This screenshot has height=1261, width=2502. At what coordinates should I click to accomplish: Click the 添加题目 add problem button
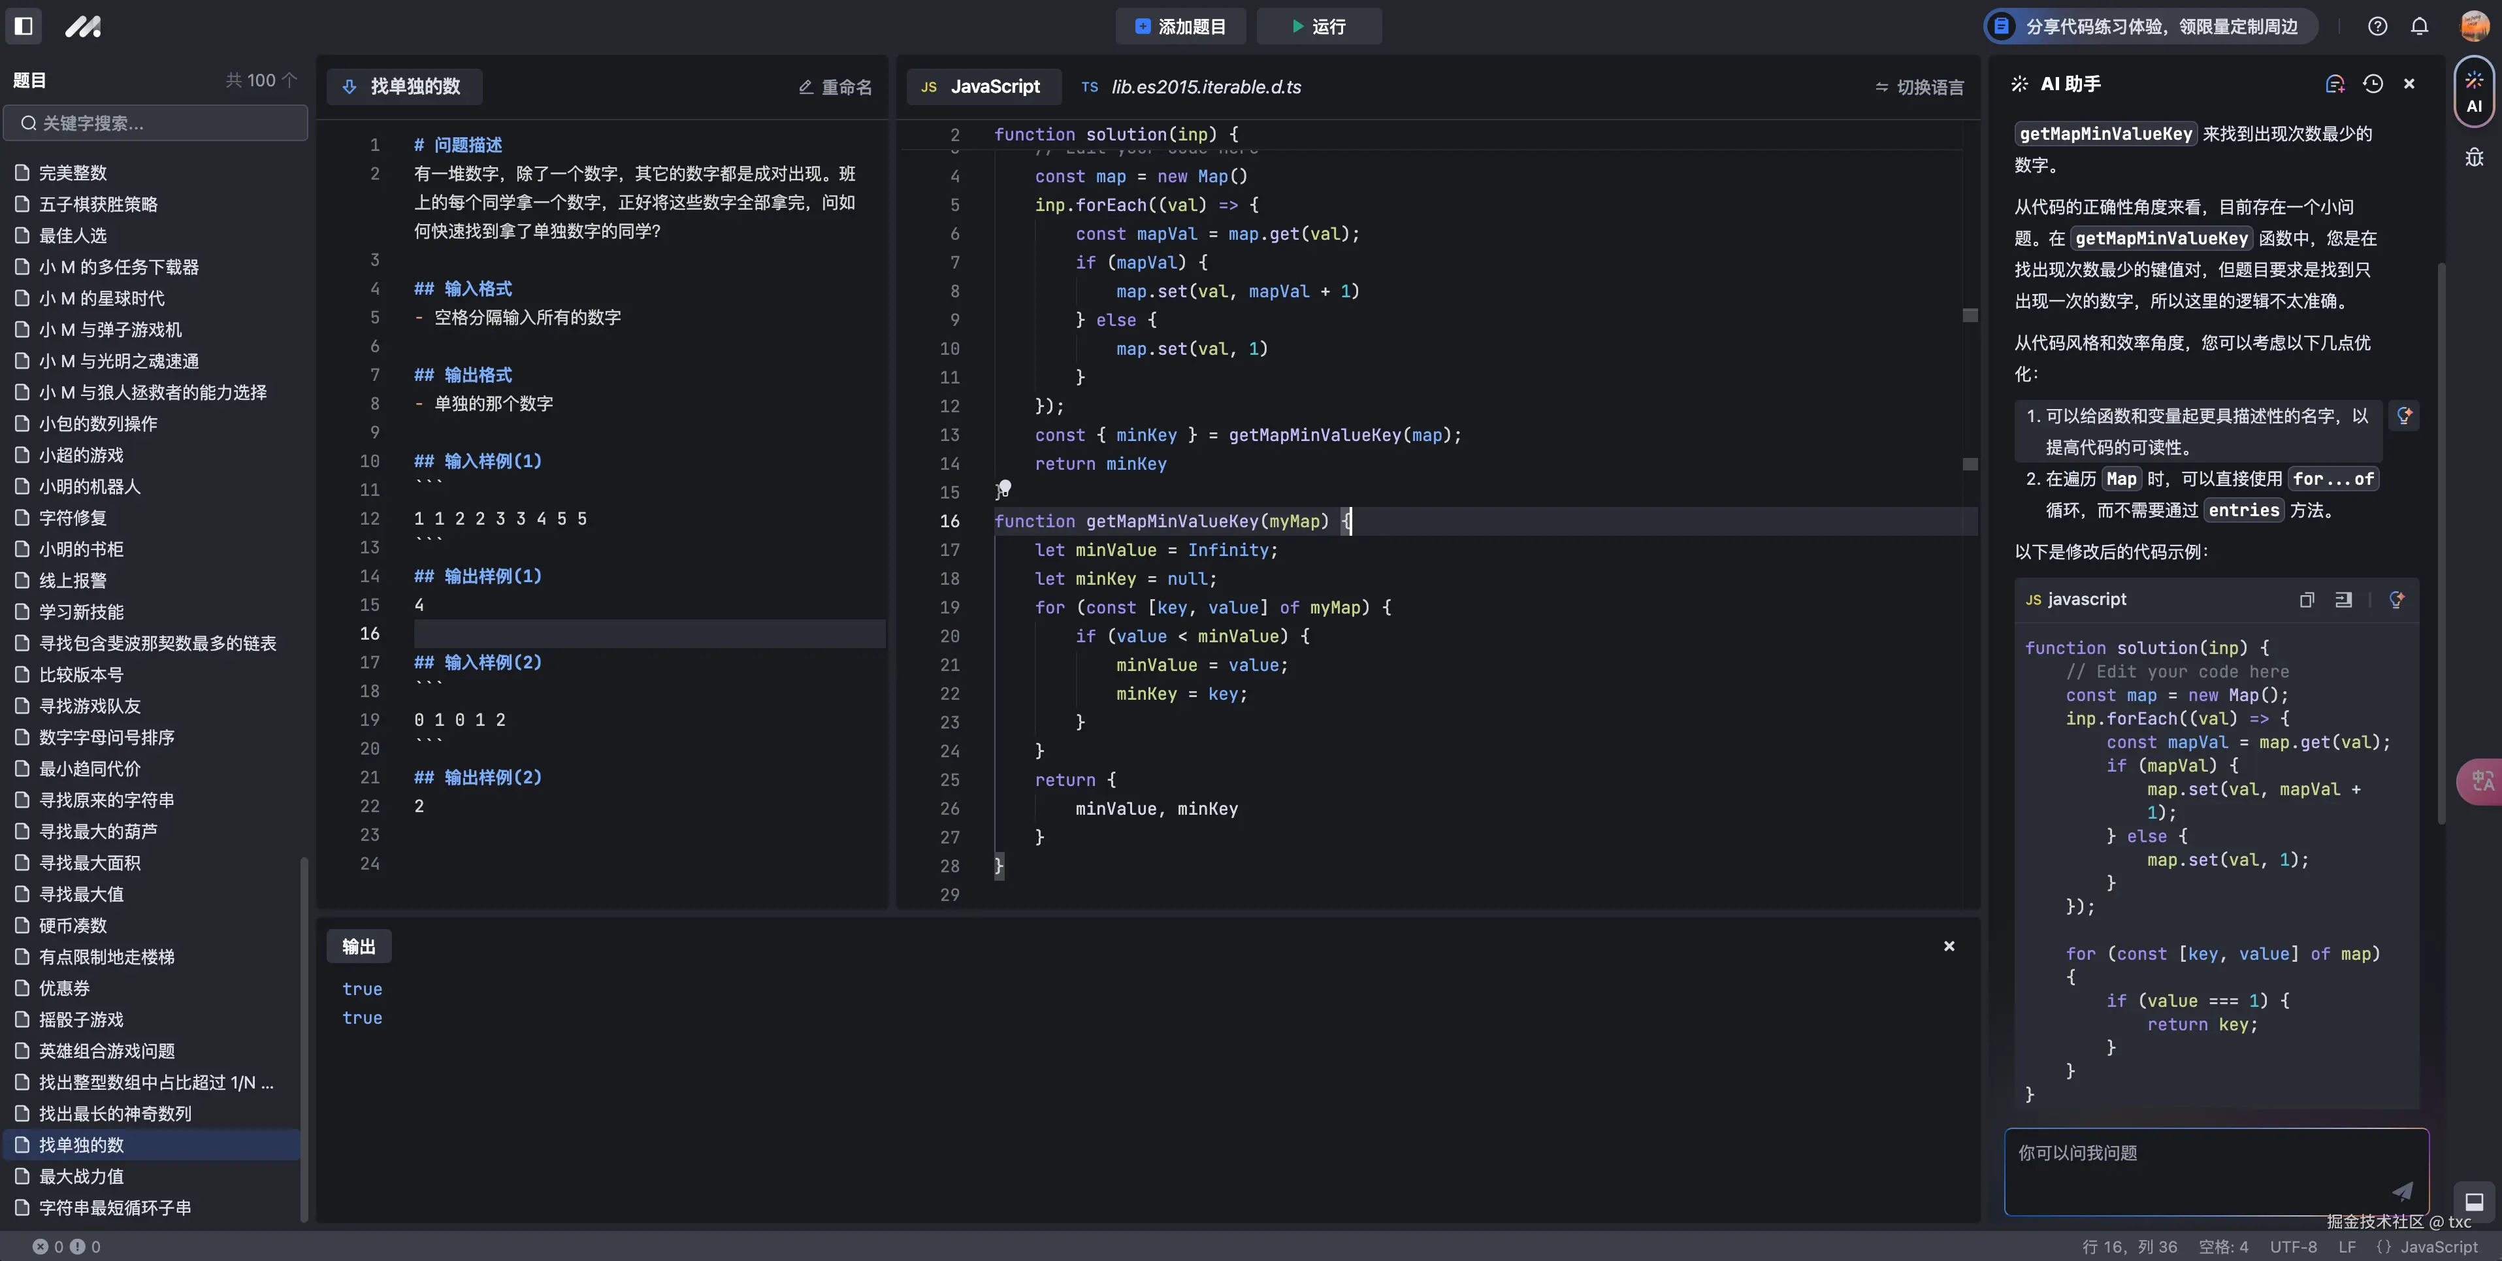1180,26
